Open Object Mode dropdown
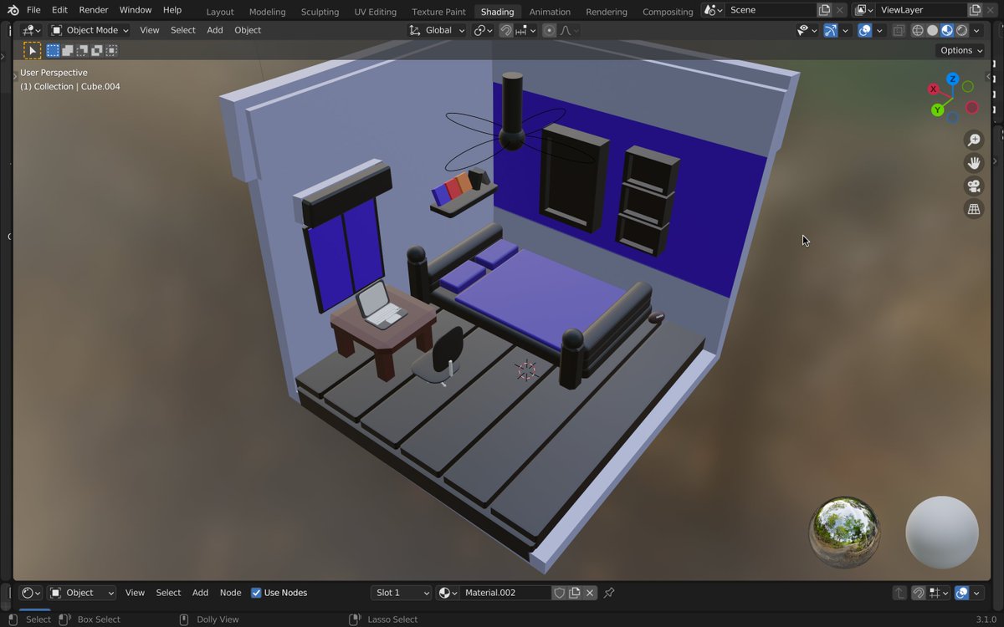 coord(90,30)
